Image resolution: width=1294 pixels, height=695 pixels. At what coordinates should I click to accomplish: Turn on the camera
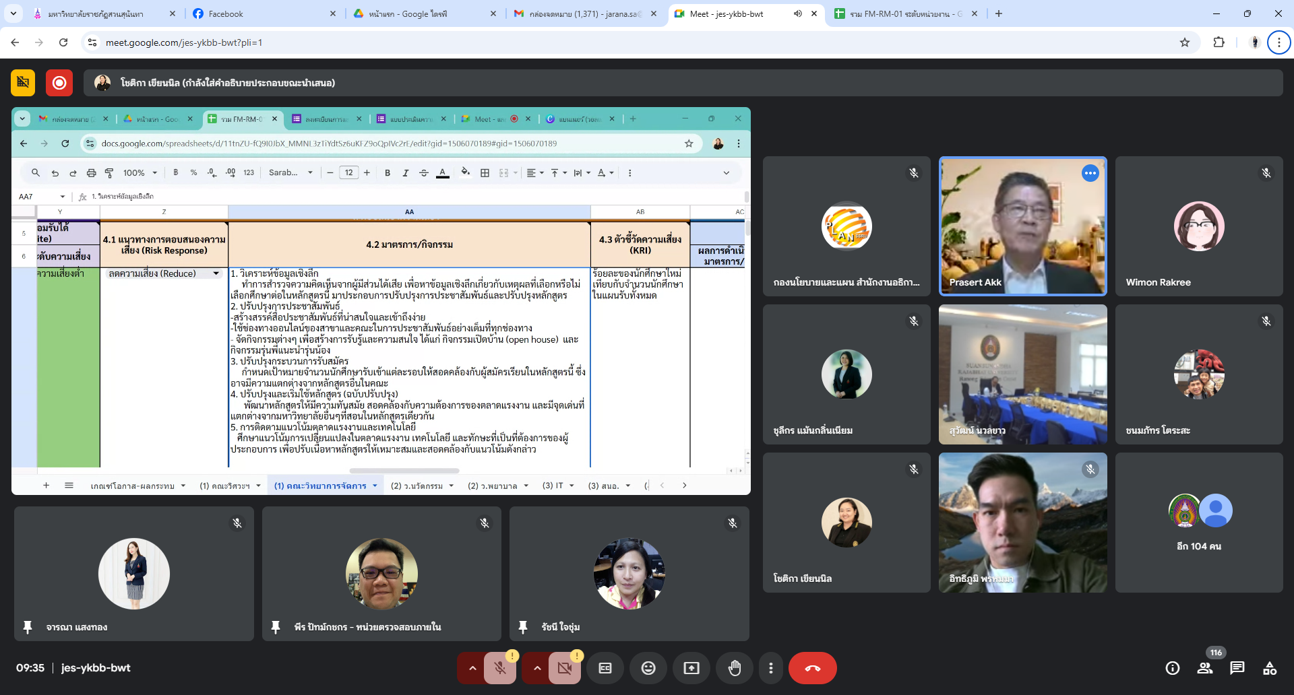coord(564,668)
